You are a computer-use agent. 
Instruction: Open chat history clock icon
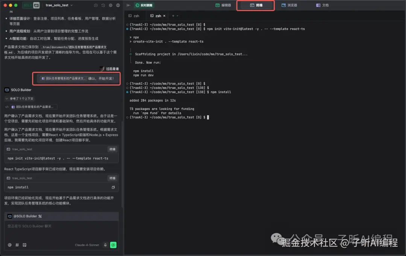(103, 5)
